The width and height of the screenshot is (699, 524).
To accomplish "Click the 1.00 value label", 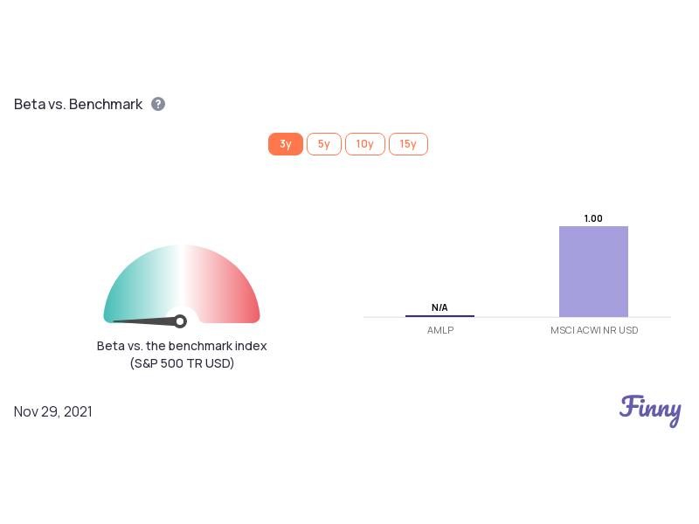I will pyautogui.click(x=593, y=218).
